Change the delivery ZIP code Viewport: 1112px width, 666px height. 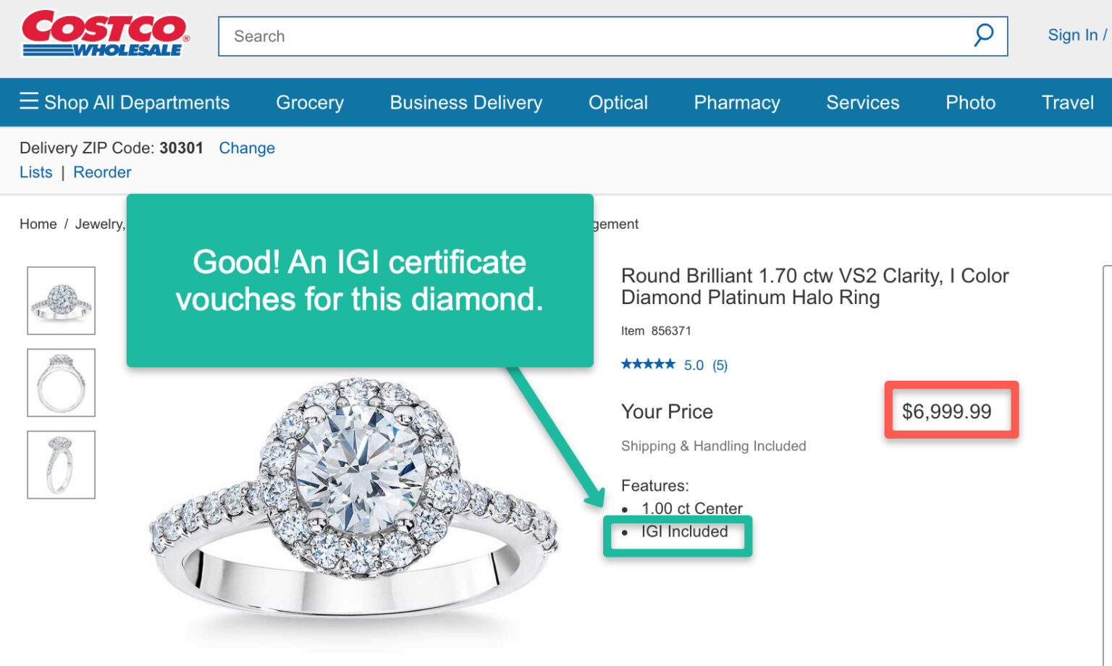(247, 148)
